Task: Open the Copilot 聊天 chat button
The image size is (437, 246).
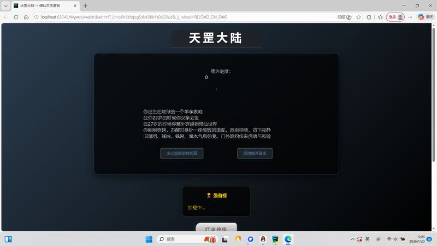Action: tap(426, 17)
